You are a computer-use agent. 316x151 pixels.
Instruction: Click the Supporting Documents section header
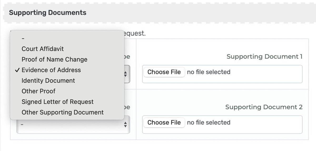48,12
